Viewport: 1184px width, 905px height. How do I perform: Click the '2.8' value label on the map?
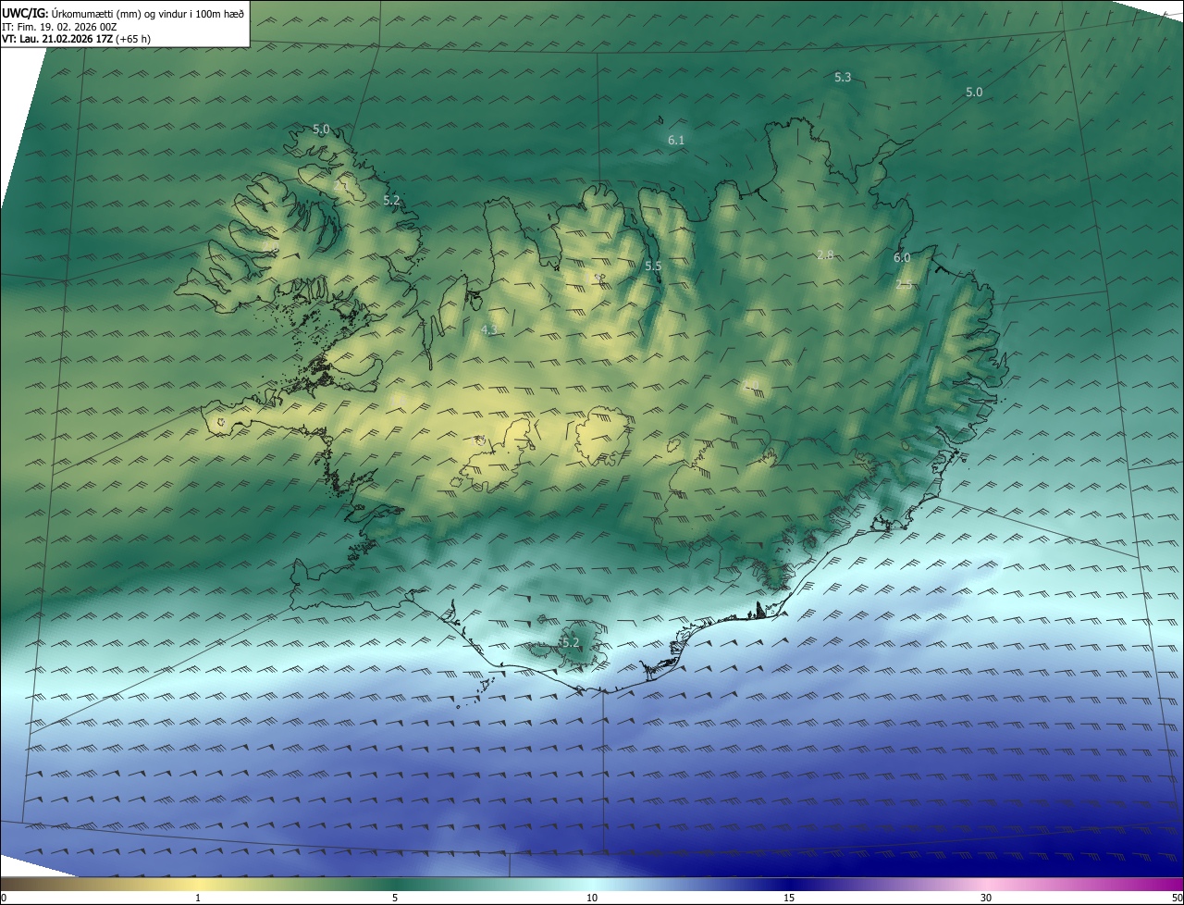(825, 254)
